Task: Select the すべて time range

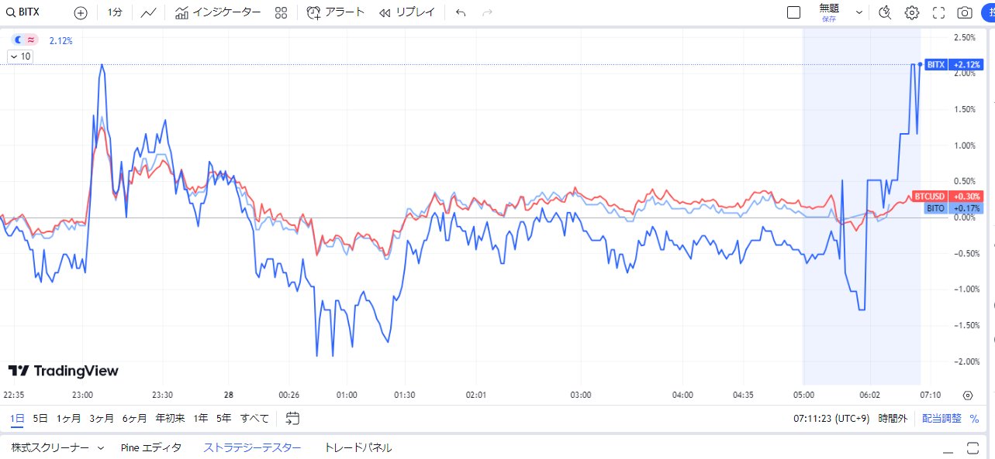Action: click(254, 418)
